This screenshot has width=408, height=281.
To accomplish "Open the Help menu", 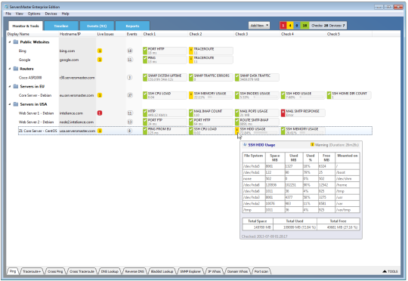I will [65, 14].
